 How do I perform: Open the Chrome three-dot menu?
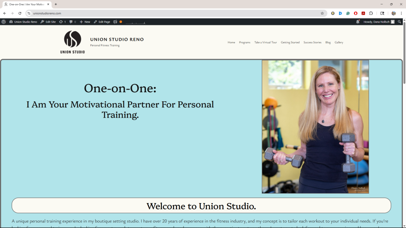tap(401, 13)
